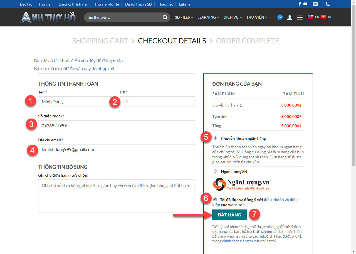Image resolution: width=356 pixels, height=254 pixels.
Task: Select Chuyển khoản ngân hàng payment option
Action: click(x=215, y=138)
